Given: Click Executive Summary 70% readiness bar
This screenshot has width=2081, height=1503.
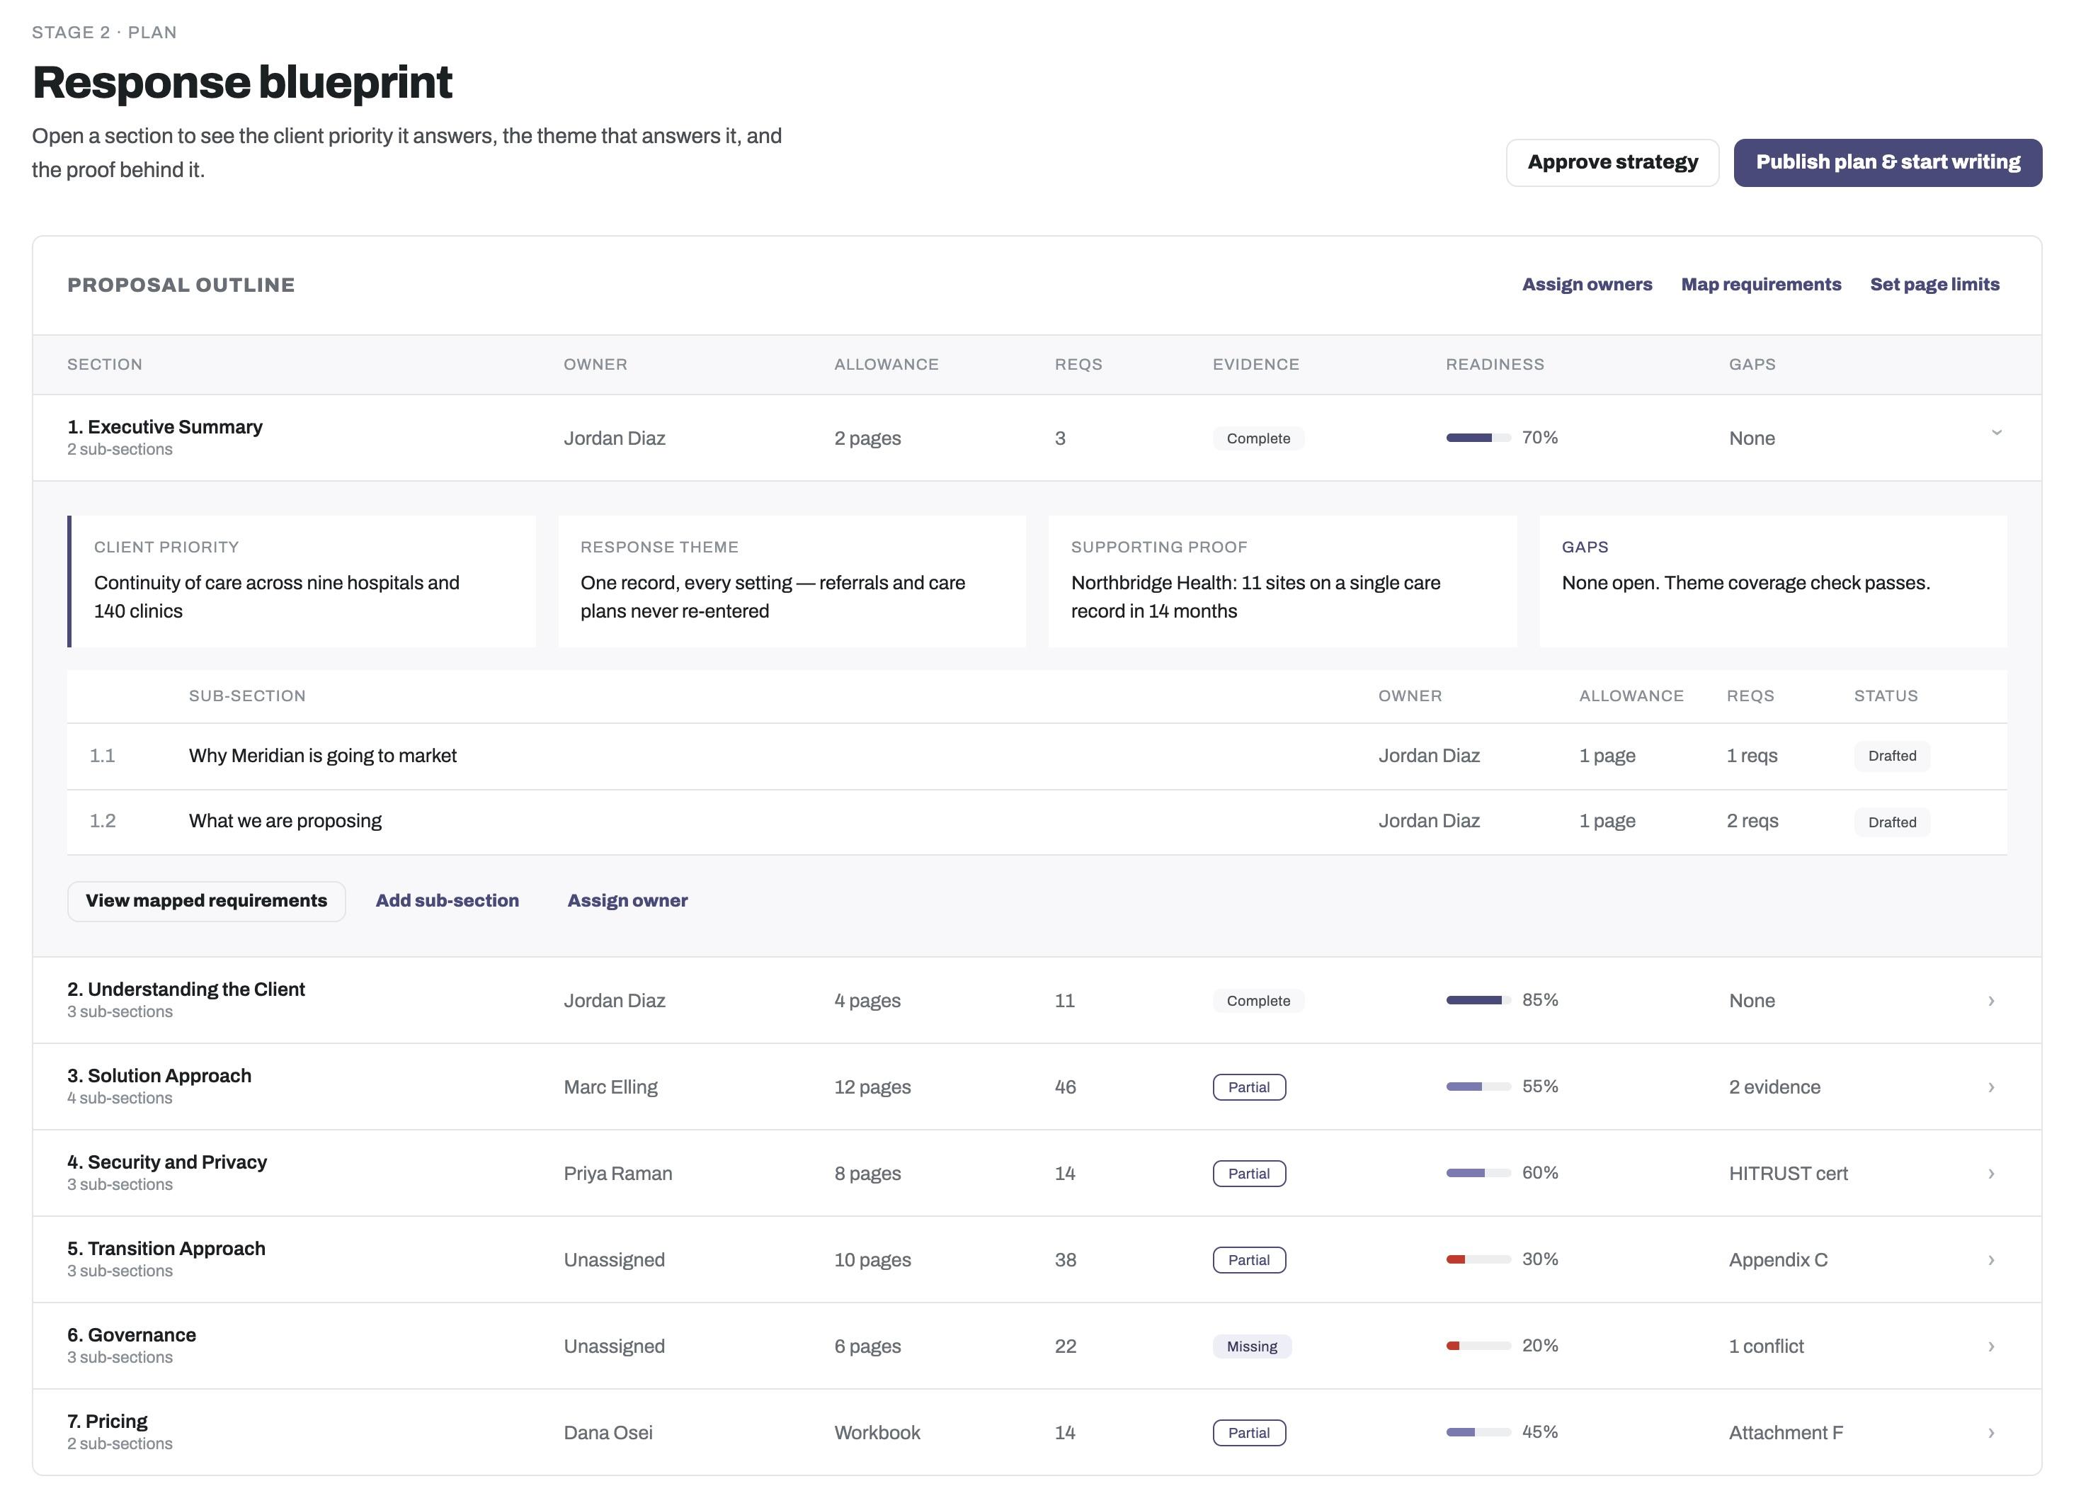Looking at the screenshot, I should [x=1478, y=438].
